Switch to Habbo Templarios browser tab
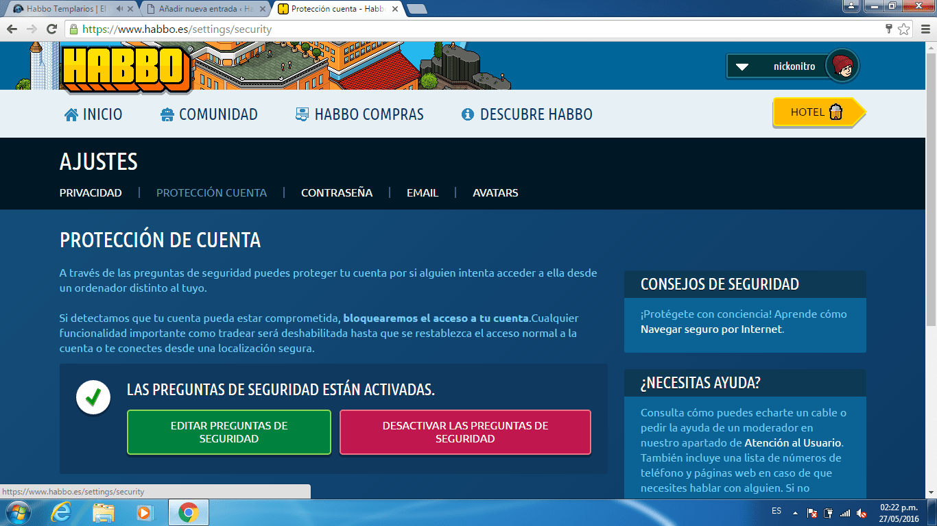 point(73,9)
